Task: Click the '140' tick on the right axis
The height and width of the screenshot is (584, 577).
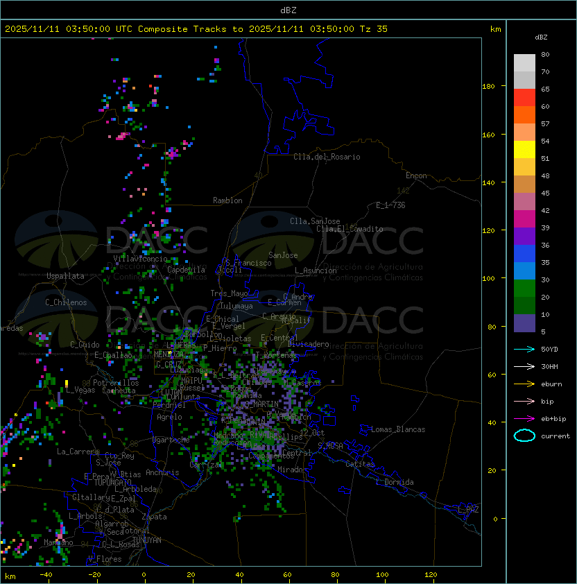Action: pyautogui.click(x=488, y=182)
